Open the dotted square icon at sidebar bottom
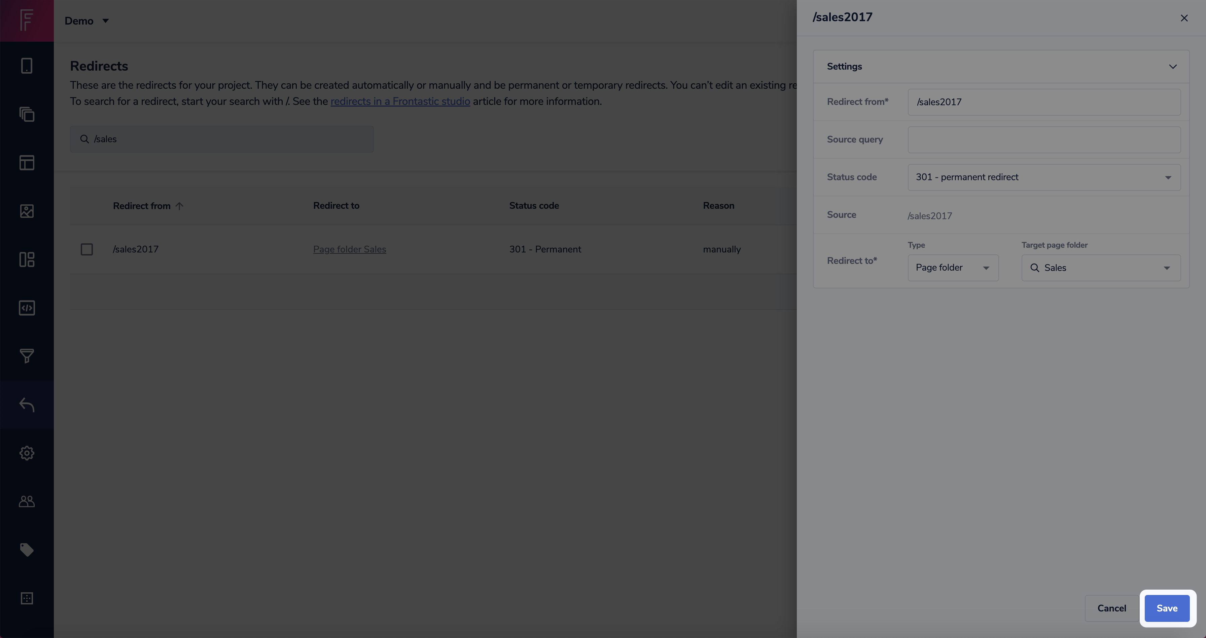Screen dimensions: 1206x638 (27, 598)
